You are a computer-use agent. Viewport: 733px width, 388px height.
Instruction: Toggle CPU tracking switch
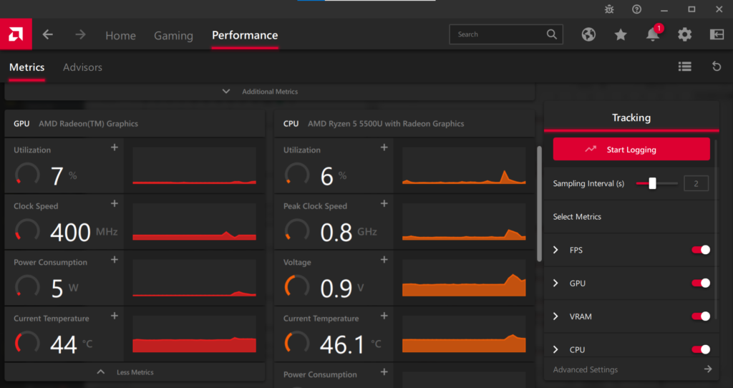[701, 349]
